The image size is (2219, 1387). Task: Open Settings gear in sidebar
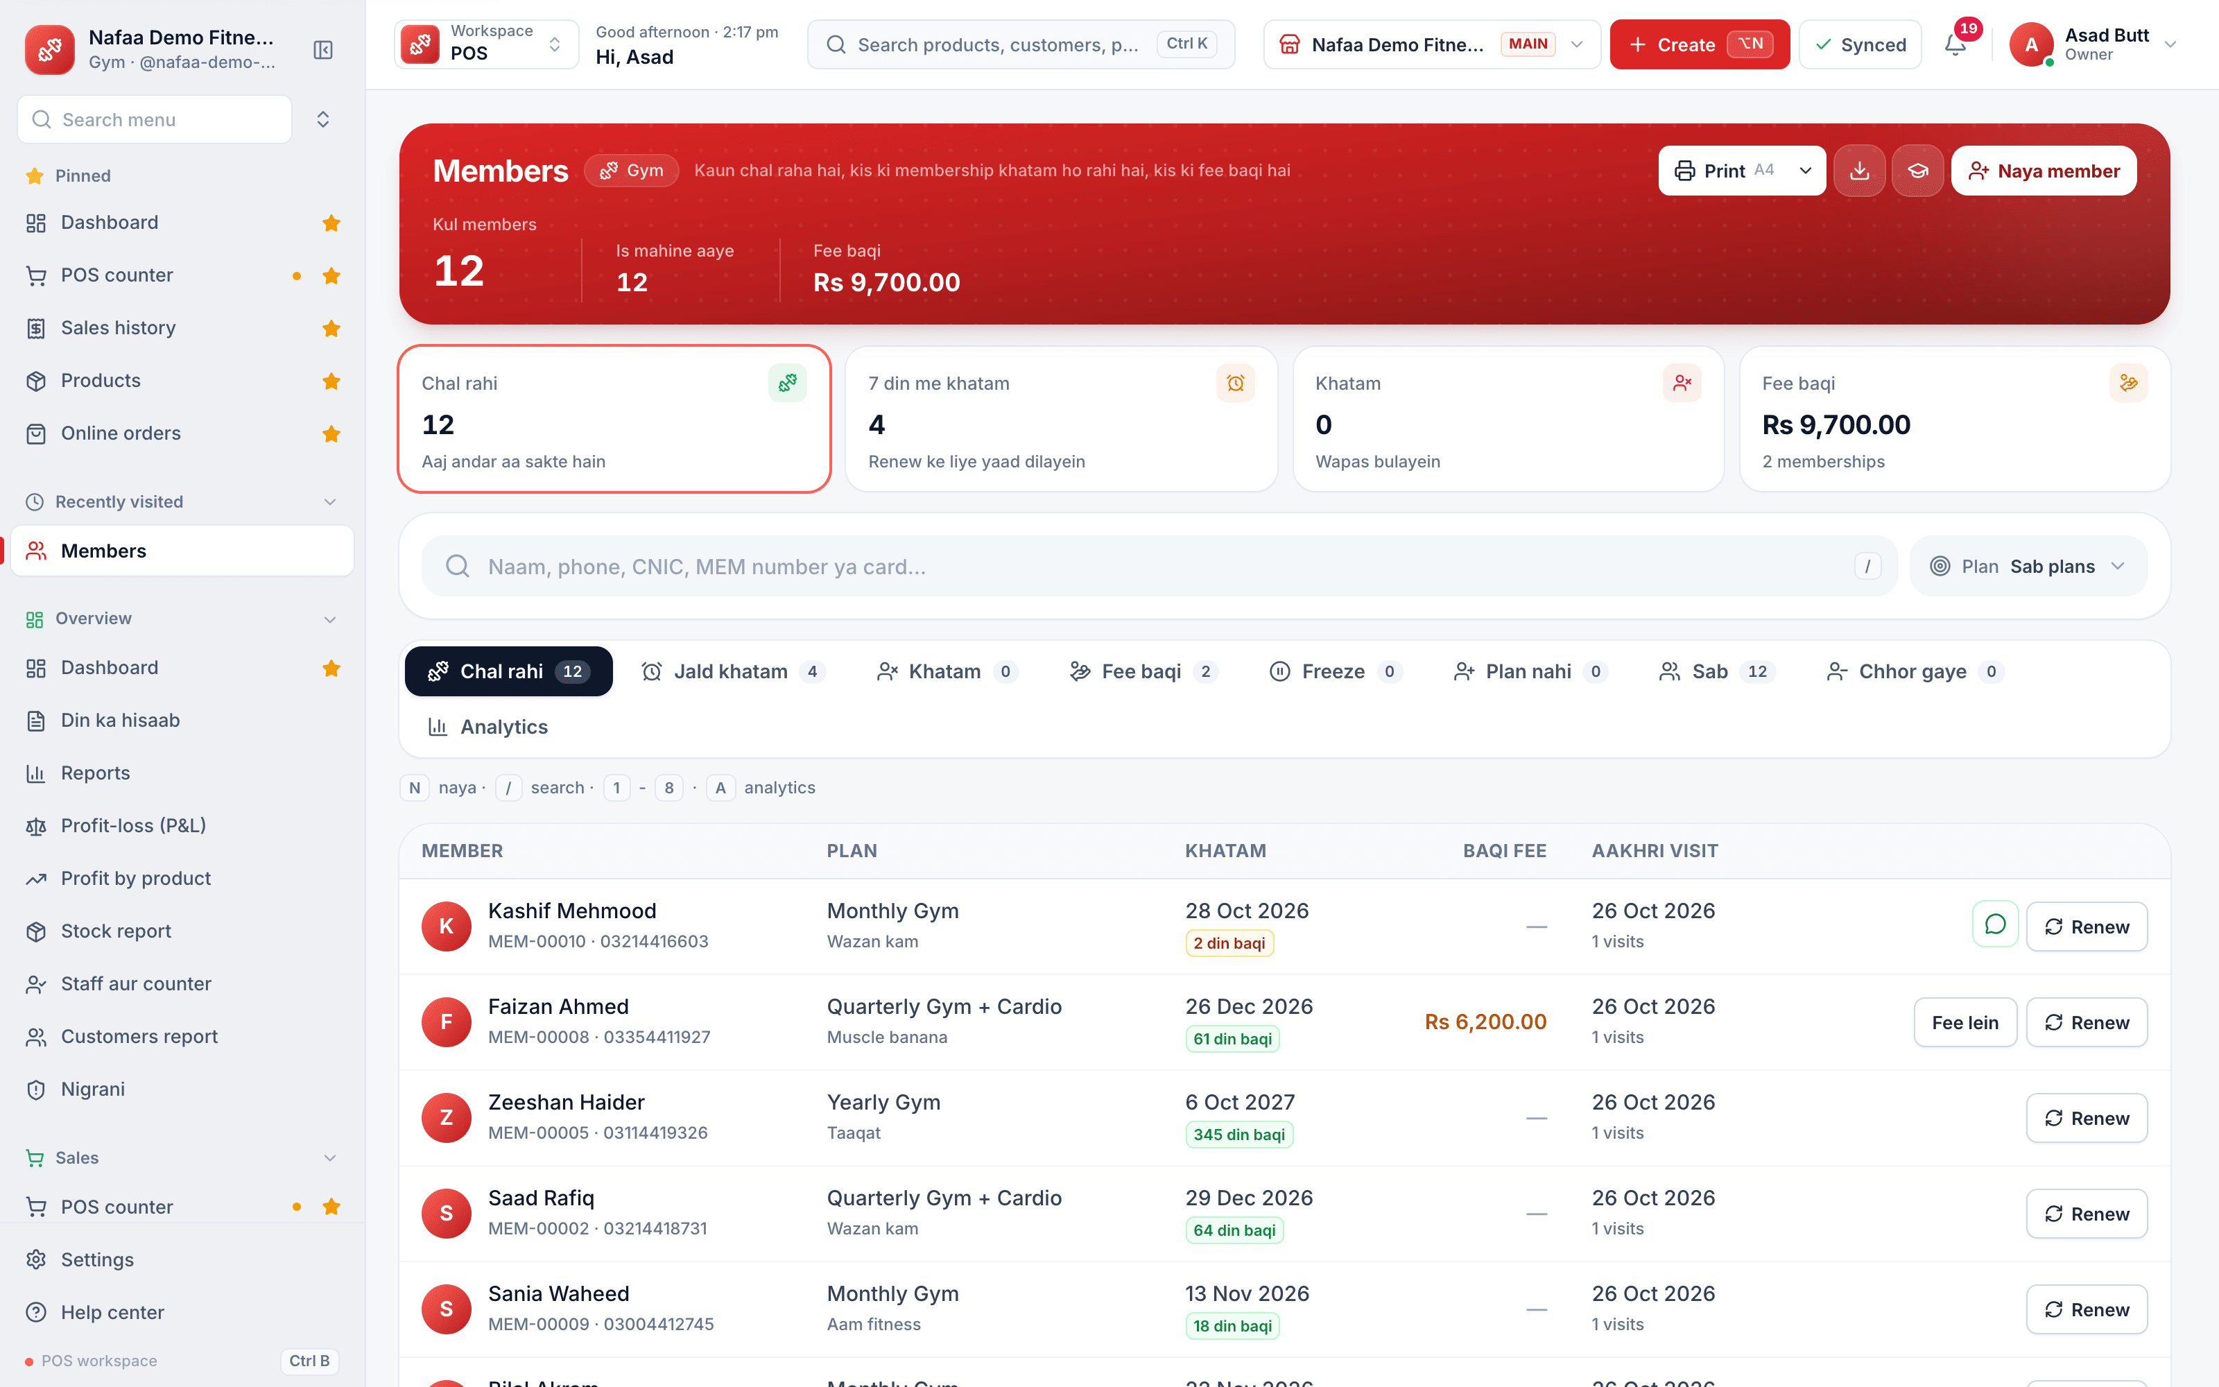[182, 1259]
